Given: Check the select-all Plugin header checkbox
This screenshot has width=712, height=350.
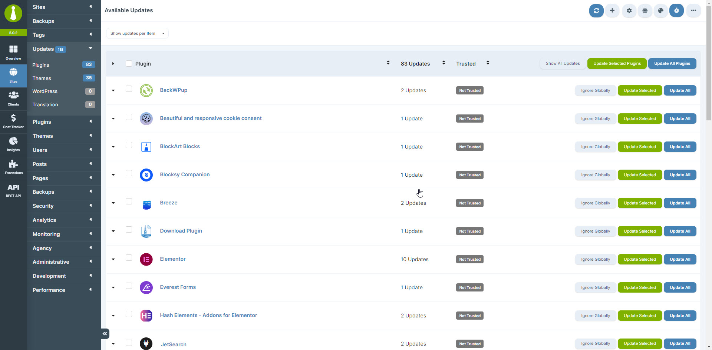Looking at the screenshot, I should (129, 64).
